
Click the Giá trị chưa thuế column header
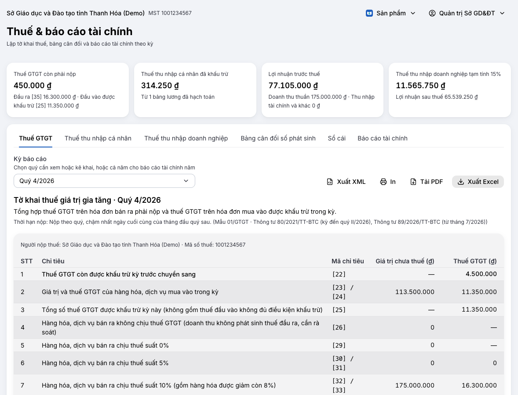[405, 261]
